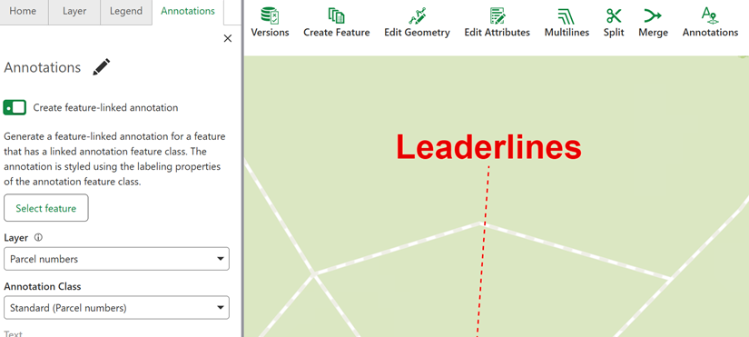Viewport: 749px width, 337px height.
Task: Open the Annotations toolbar tool
Action: coord(710,23)
